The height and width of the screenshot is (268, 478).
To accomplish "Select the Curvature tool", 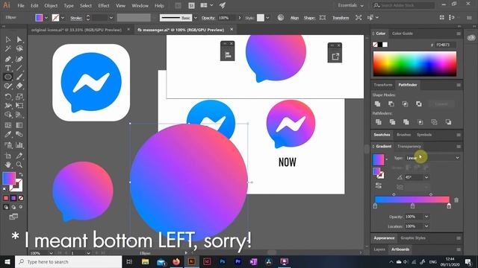I will 19,59.
